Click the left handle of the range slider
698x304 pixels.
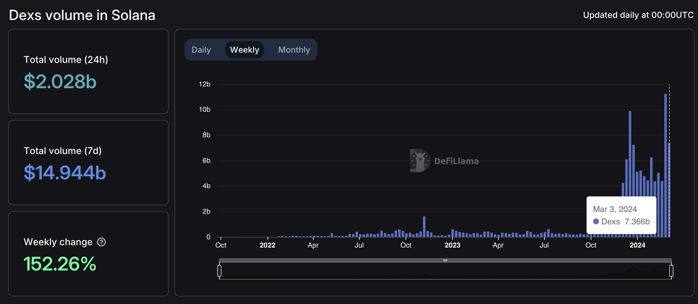219,270
